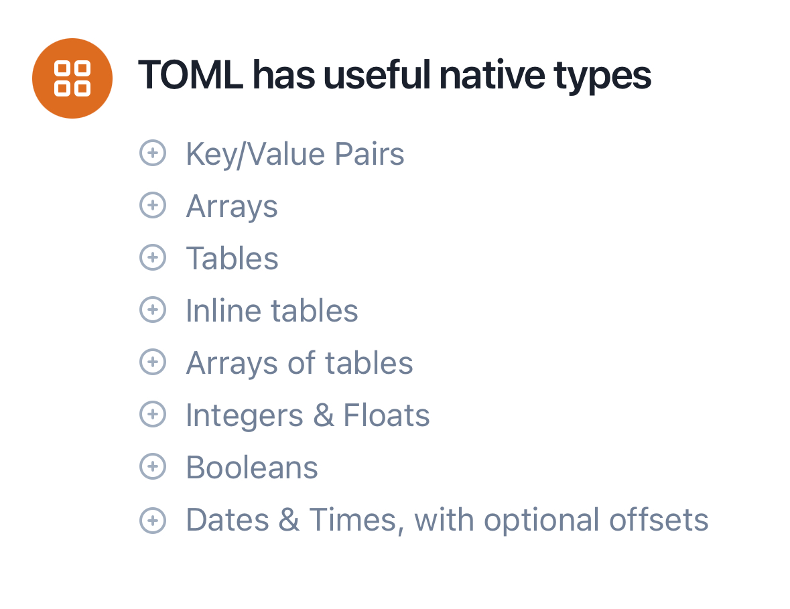The width and height of the screenshot is (790, 609).
Task: Select the word Pairs in the first item
Action: coord(369,153)
